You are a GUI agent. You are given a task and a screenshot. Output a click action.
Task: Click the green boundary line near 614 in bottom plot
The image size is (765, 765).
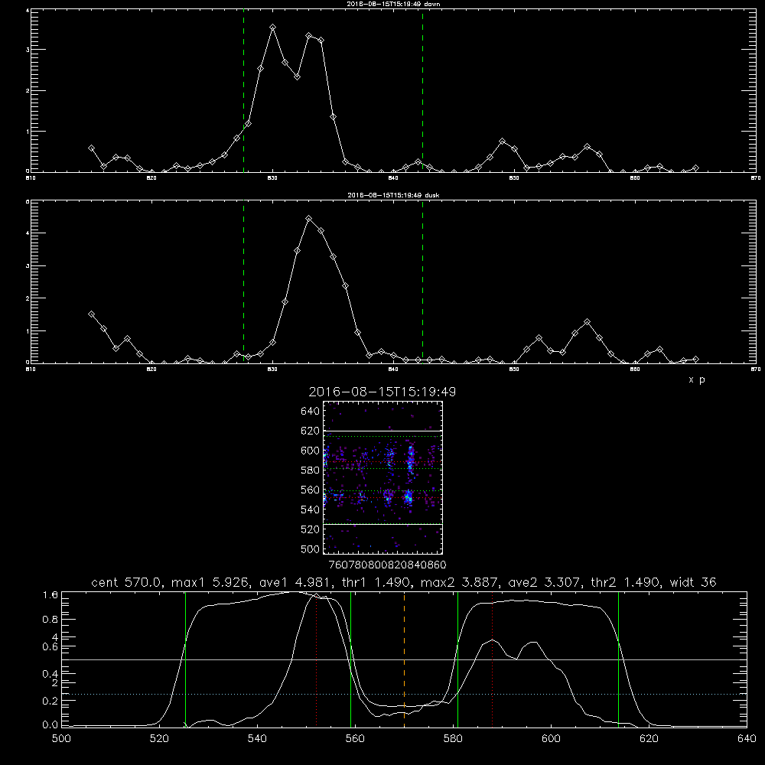[618, 659]
